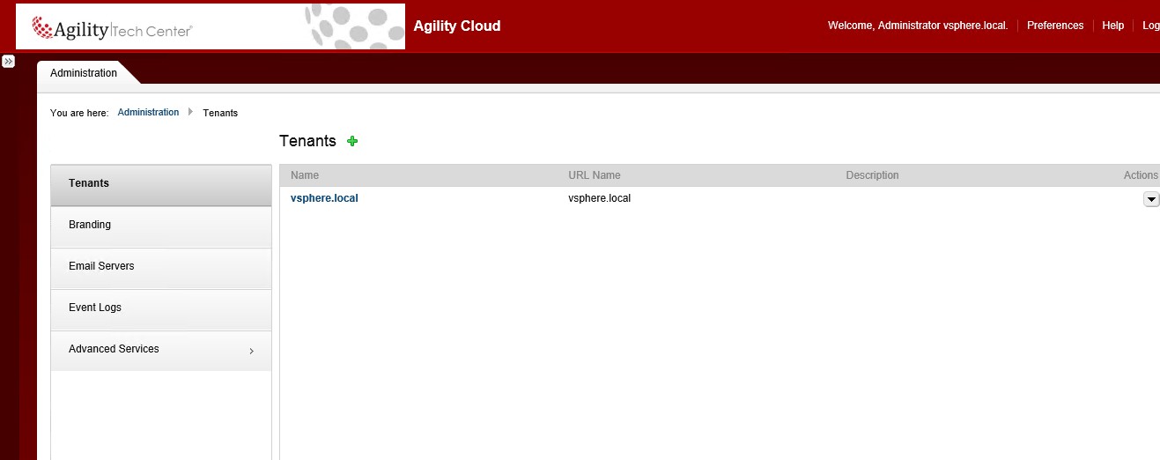Switch to the Administration tab
Screen dimensions: 1160x460
[84, 73]
